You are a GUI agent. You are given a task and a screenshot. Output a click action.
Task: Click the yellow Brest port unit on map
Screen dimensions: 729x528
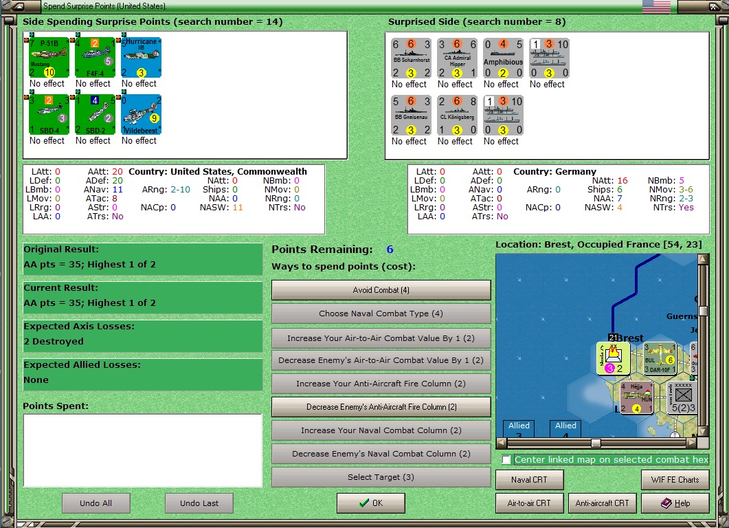pyautogui.click(x=614, y=359)
